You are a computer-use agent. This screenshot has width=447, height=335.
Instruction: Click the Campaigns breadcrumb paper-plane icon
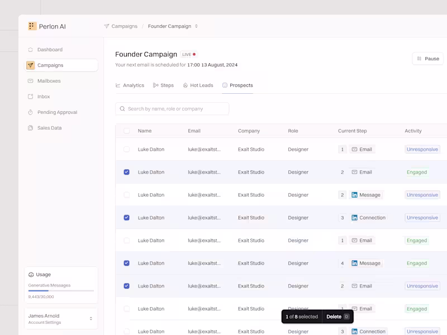(x=107, y=26)
